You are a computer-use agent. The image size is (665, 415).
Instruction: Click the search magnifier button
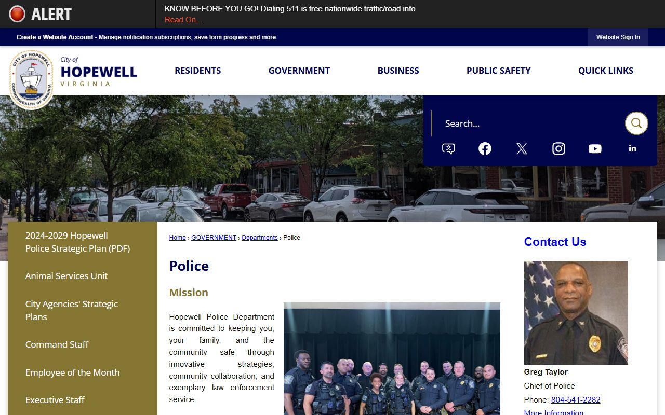pyautogui.click(x=636, y=123)
